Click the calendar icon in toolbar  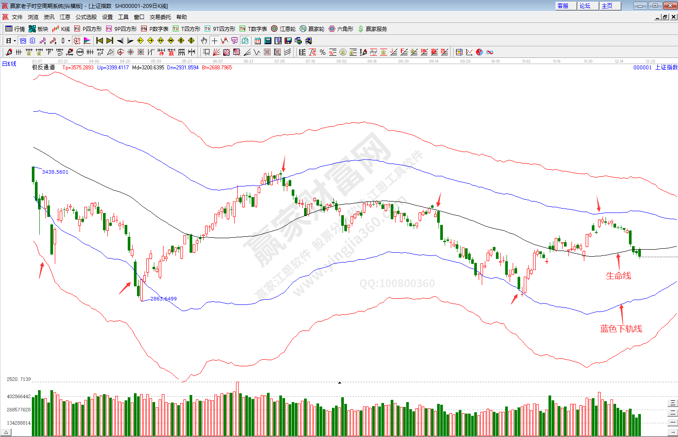(x=258, y=41)
